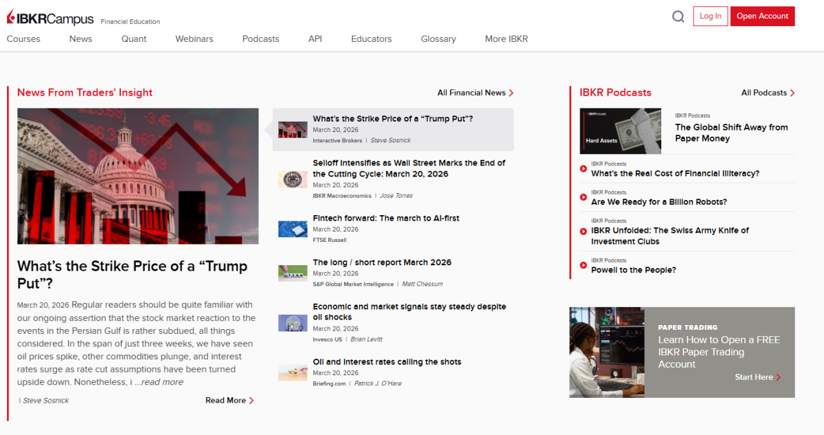Open IBKR Unfolded: Swiss Army Knife podcast
Image resolution: width=824 pixels, height=435 pixels.
pos(670,236)
